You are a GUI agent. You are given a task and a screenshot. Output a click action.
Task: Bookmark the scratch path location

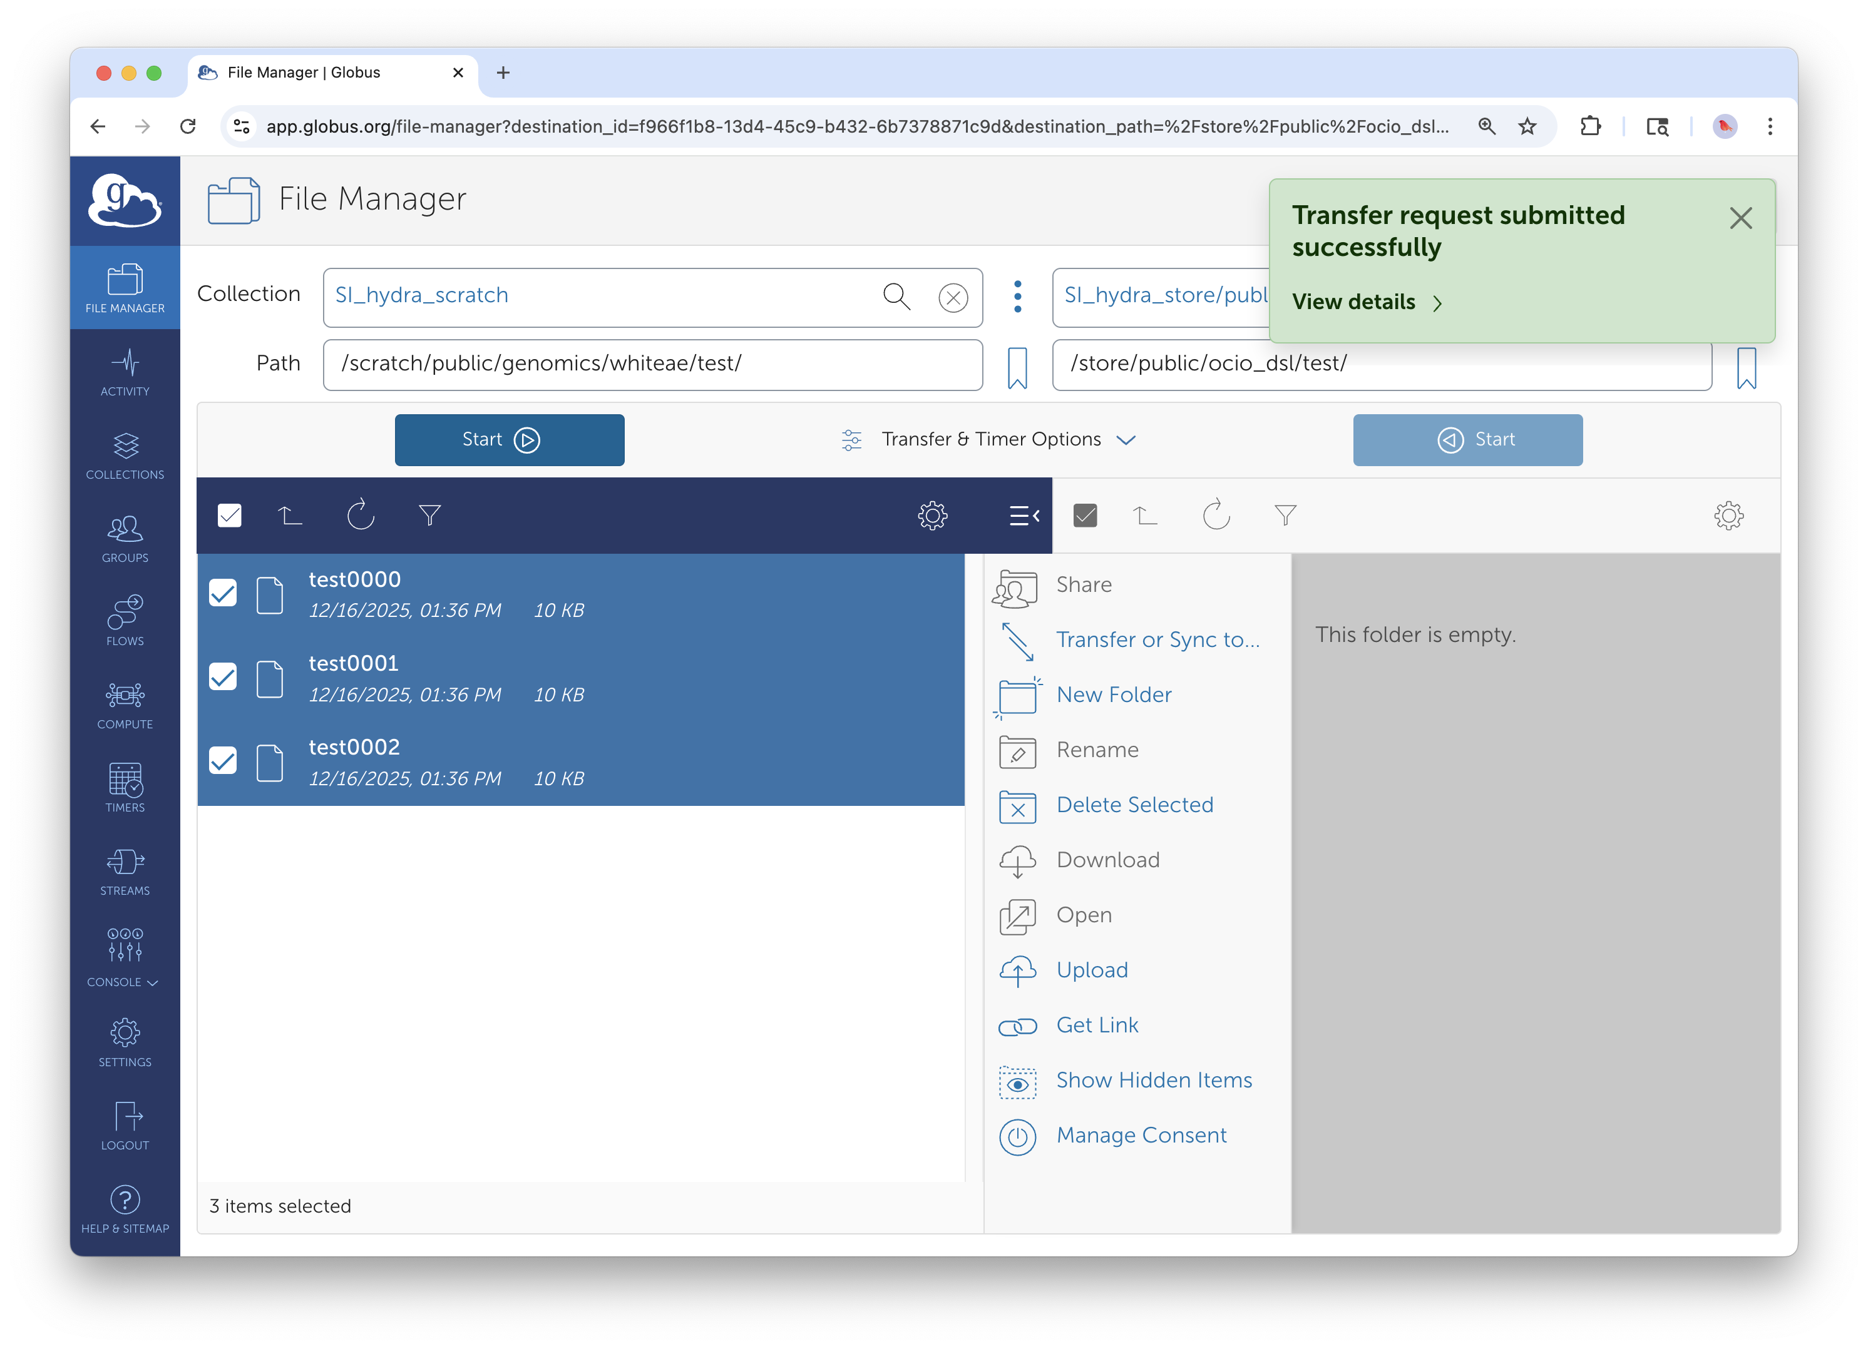click(1017, 367)
